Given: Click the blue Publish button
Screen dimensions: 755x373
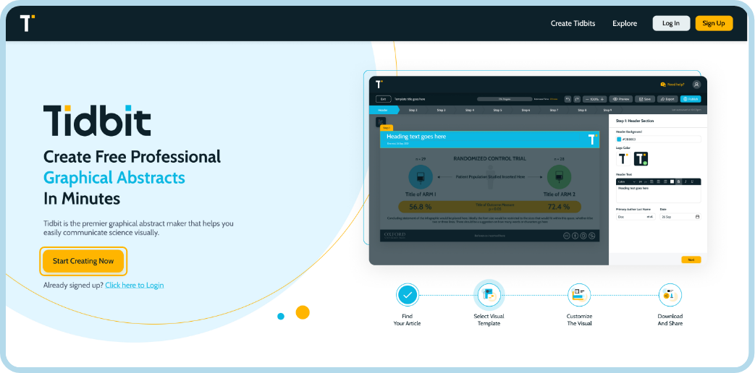Looking at the screenshot, I should (x=691, y=99).
